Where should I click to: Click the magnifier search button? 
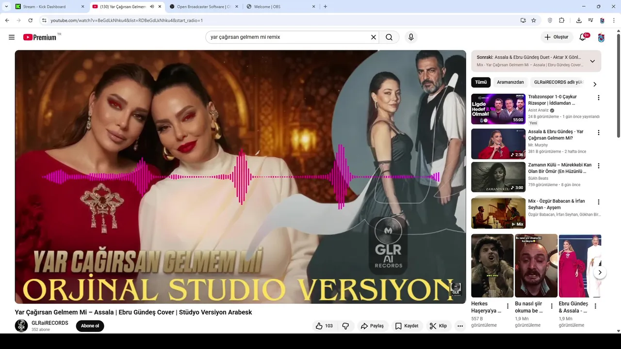point(389,37)
